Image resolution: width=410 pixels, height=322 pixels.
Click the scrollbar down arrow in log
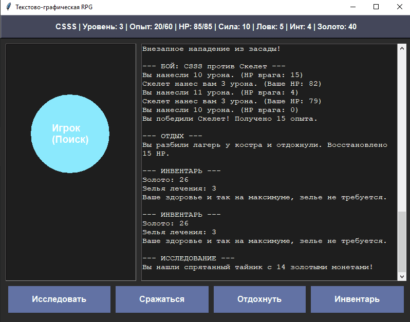[402, 276]
